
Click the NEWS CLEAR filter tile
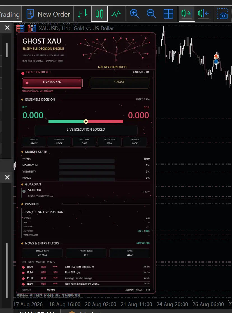click(130, 253)
